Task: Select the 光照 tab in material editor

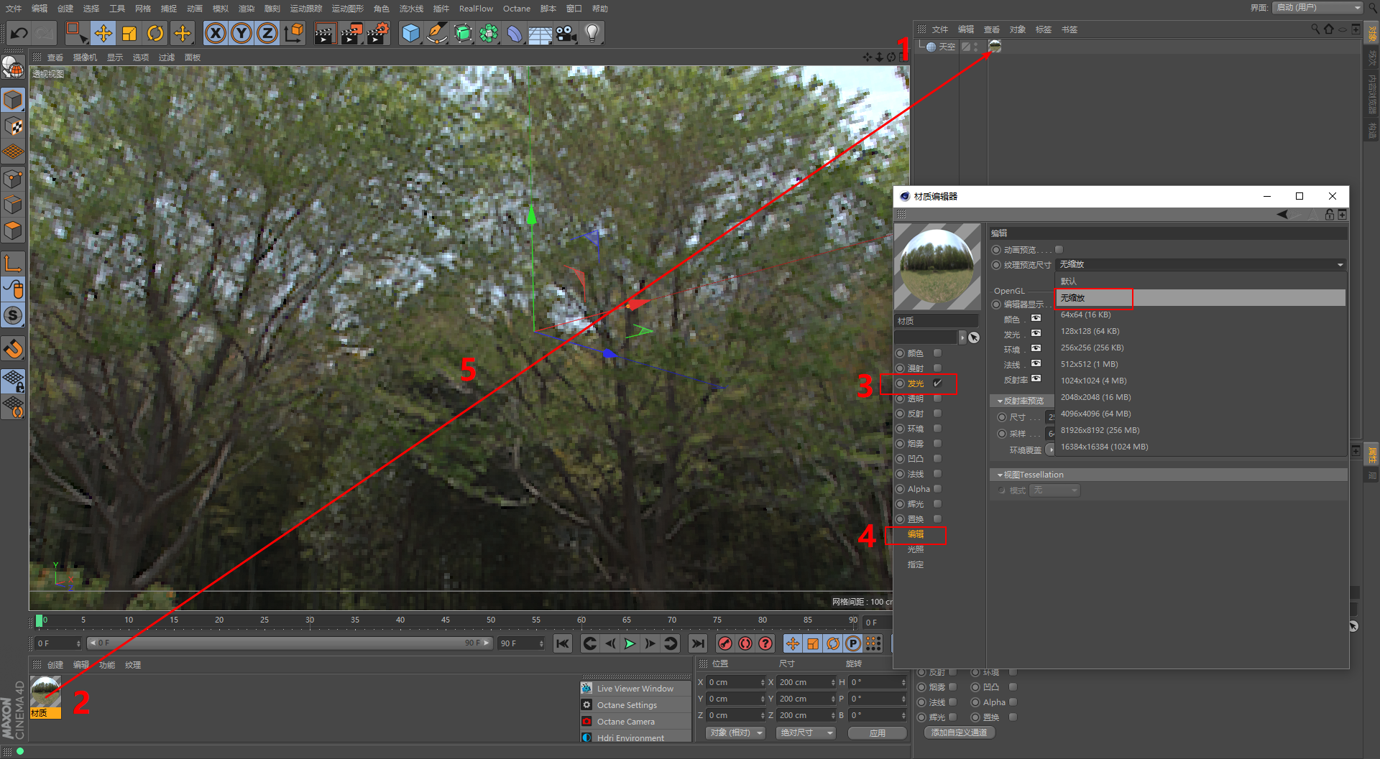Action: 916,549
